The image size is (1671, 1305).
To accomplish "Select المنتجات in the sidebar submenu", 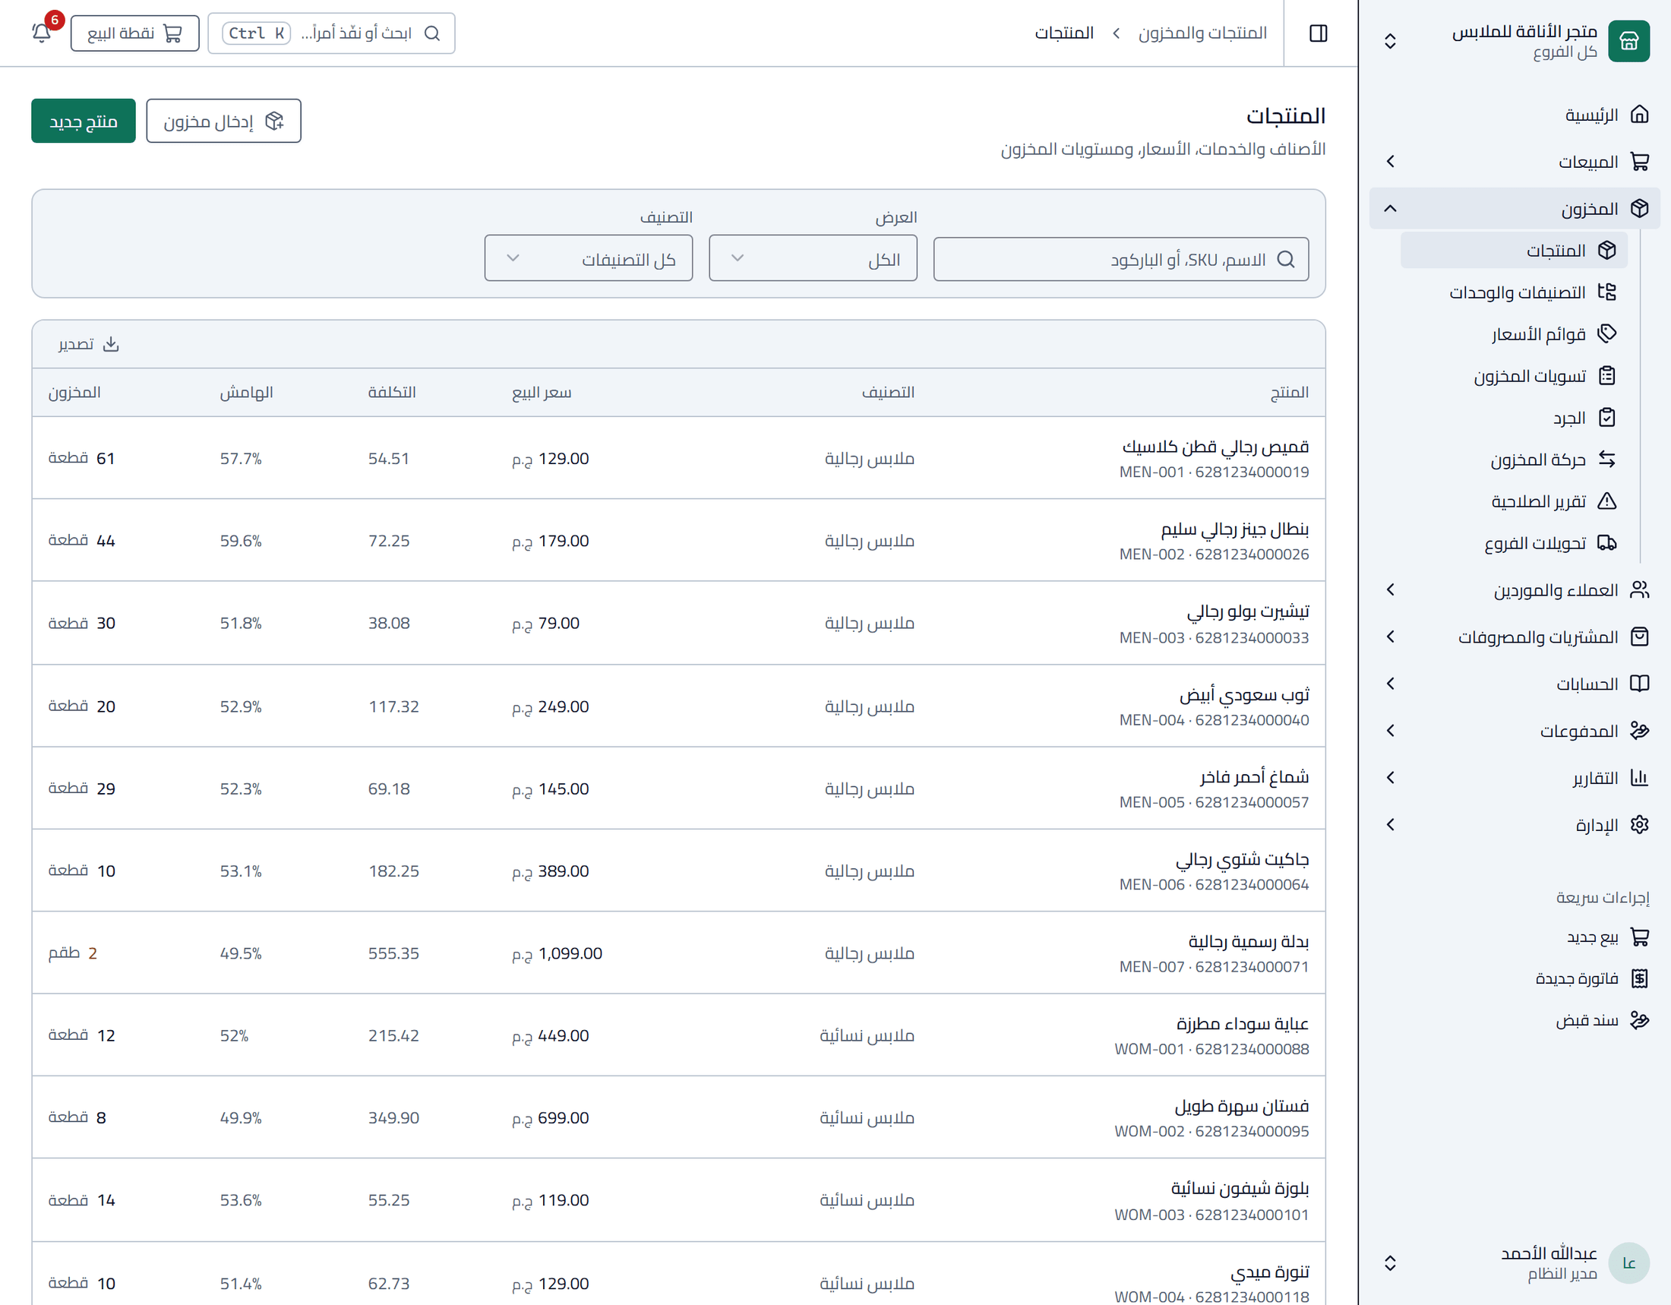I will click(1514, 250).
